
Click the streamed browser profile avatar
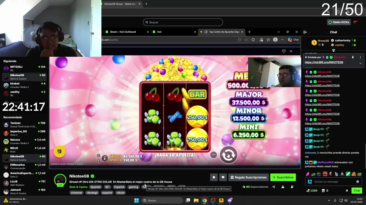tap(275, 40)
